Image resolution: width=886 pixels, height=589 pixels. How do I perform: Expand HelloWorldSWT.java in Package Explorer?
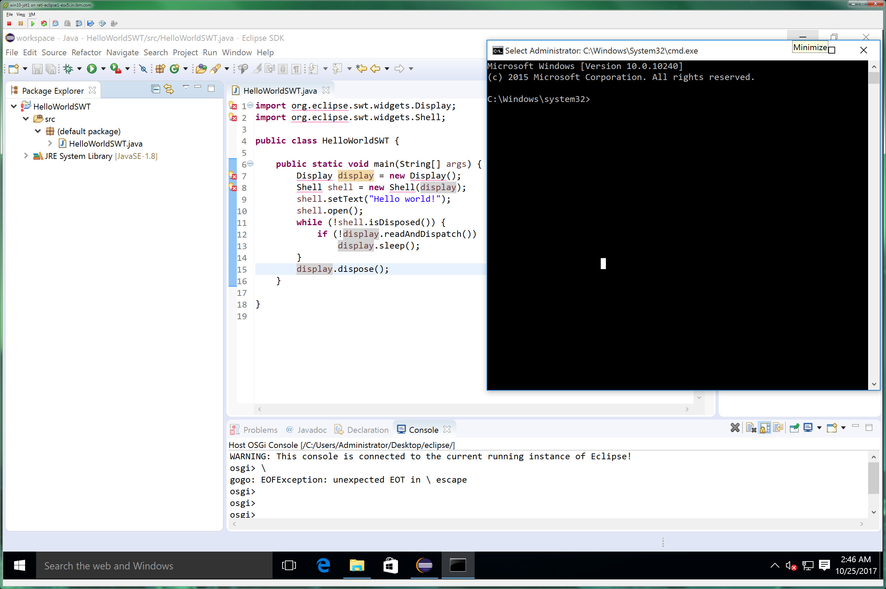pos(50,143)
